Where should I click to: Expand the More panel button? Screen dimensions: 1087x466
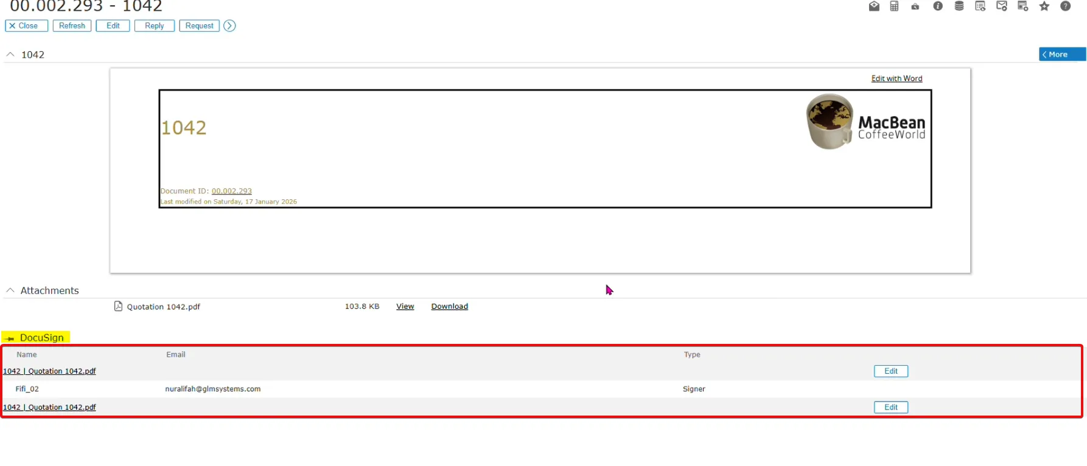pos(1062,54)
